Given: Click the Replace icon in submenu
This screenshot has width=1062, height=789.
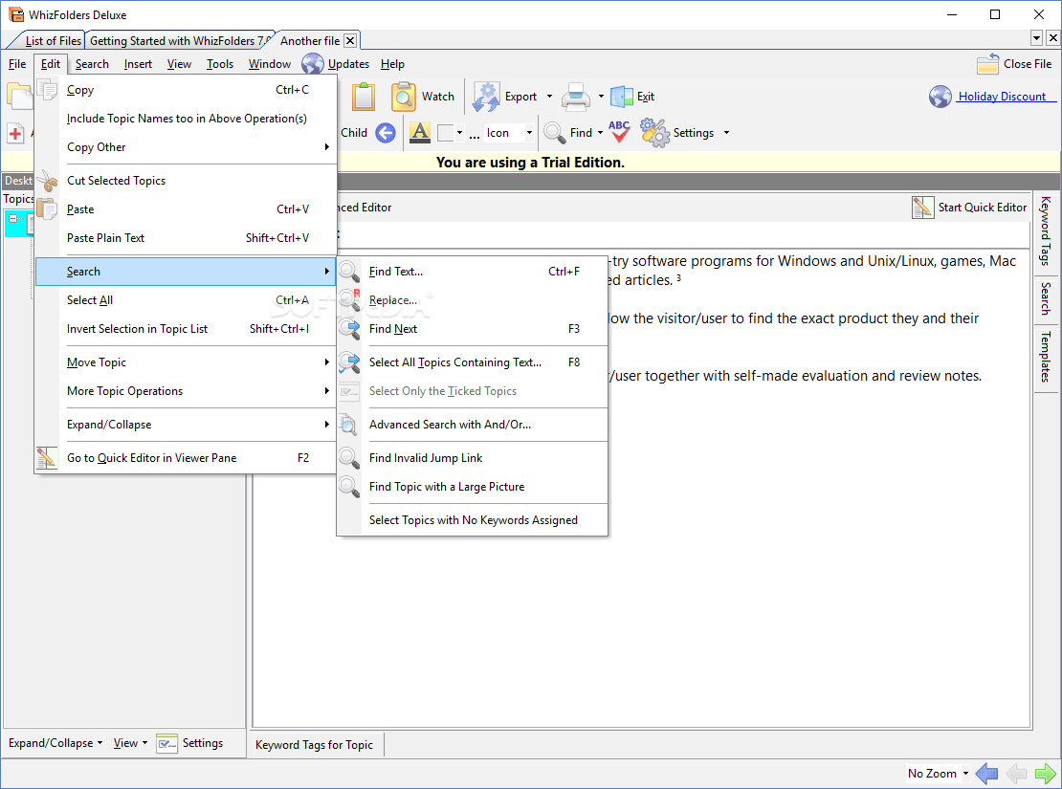Looking at the screenshot, I should coord(349,300).
